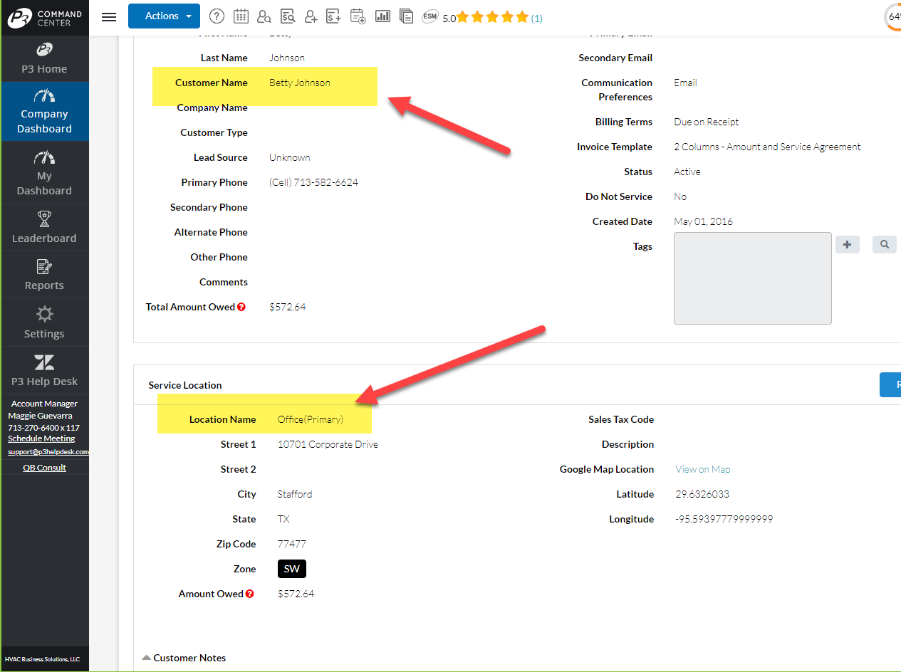
Task: Click the zip code value 77477
Action: coord(292,544)
